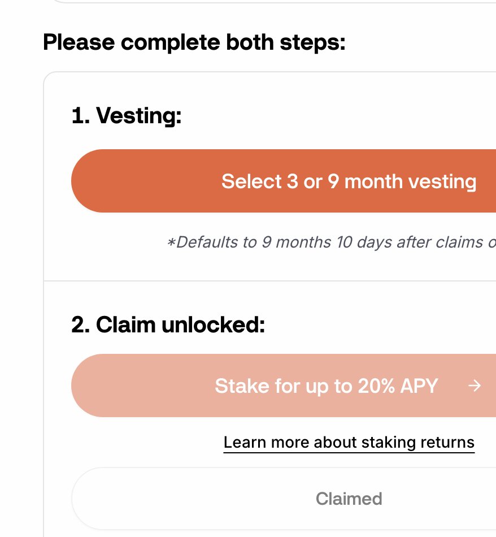Viewport: 496px width, 537px height.
Task: Click the right-pointing arrow beside 20% APY
Action: [x=475, y=386]
